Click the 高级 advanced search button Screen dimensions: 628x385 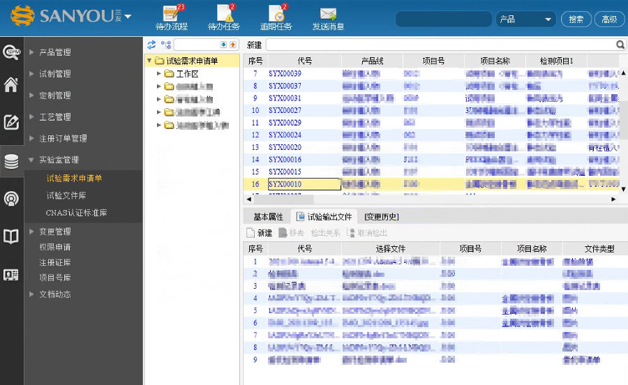(x=608, y=20)
